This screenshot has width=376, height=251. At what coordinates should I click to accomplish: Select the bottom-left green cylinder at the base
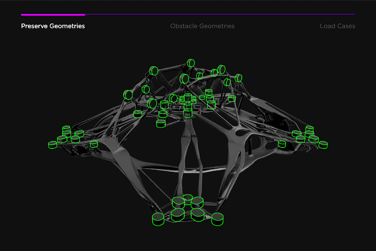[x=158, y=219]
